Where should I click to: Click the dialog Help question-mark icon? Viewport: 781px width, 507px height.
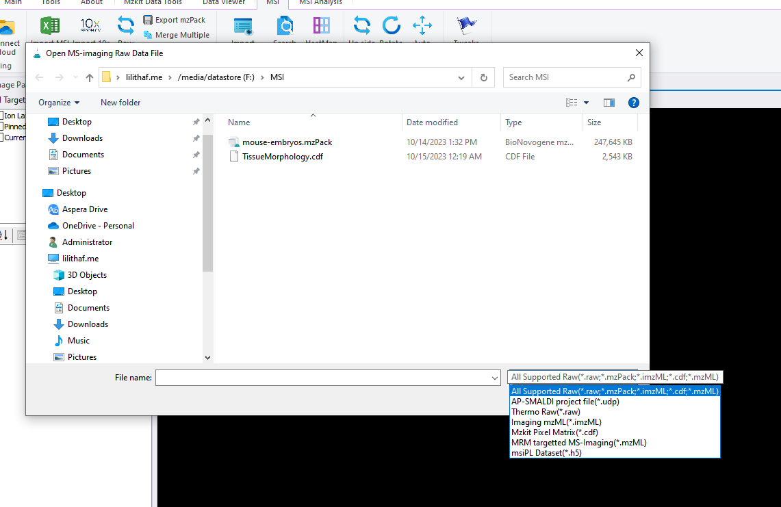tap(633, 103)
